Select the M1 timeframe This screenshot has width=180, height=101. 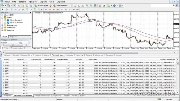coord(46,10)
